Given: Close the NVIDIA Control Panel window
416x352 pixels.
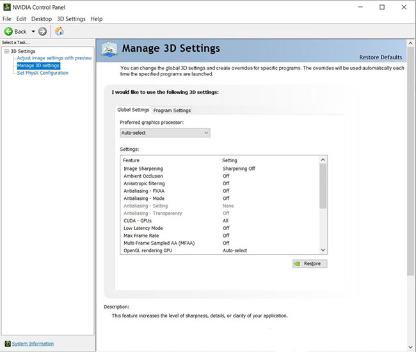Looking at the screenshot, I should [404, 7].
